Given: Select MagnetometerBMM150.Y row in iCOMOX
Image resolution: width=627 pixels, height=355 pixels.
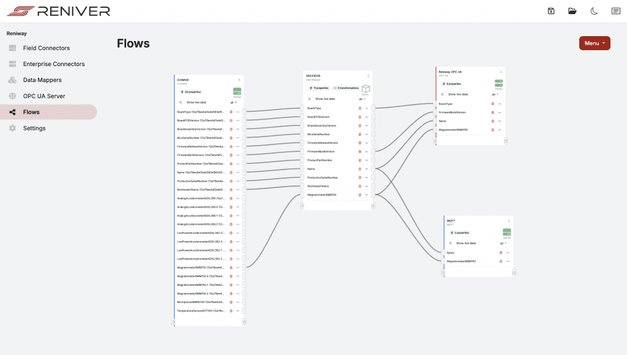Looking at the screenshot, I should pyautogui.click(x=208, y=285).
